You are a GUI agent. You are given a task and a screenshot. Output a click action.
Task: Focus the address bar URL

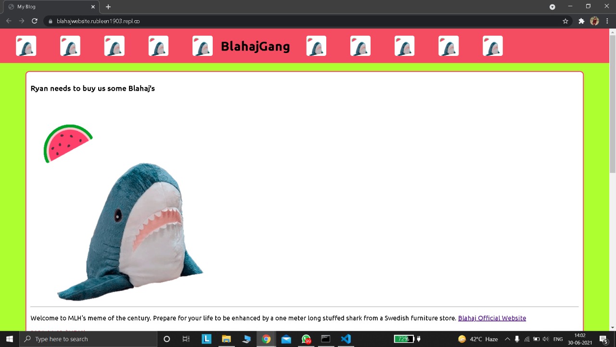point(98,21)
